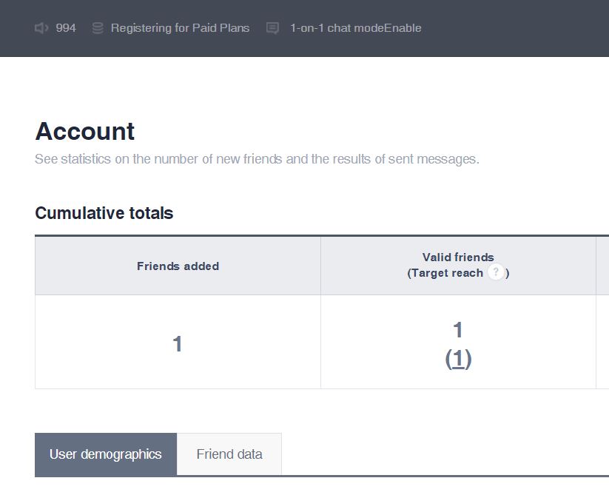
Task: Click the 1-on-1 chat mode label
Action: tap(337, 28)
